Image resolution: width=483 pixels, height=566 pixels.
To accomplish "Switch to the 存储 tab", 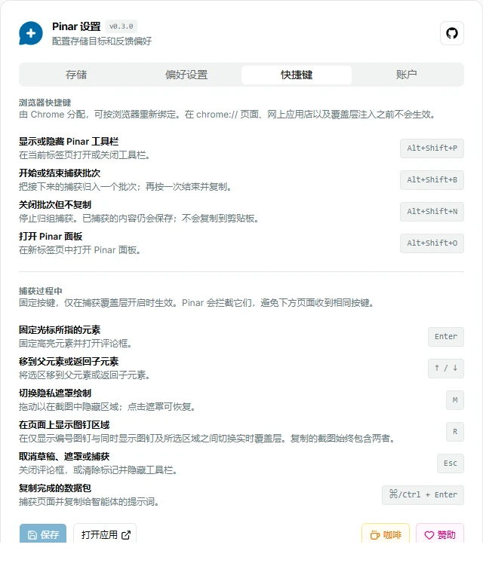I will click(x=76, y=75).
